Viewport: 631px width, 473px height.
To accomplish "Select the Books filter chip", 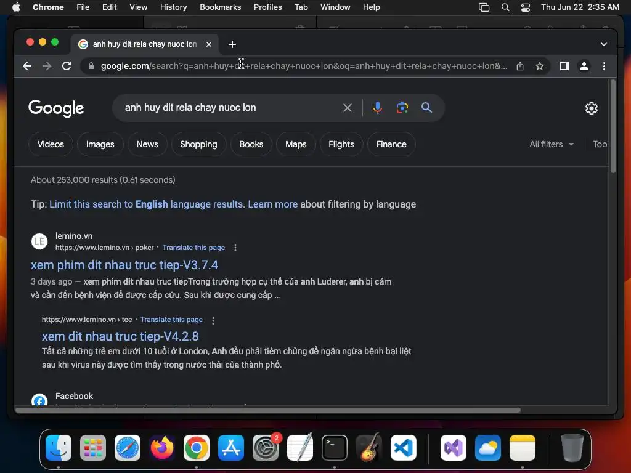I will pyautogui.click(x=251, y=144).
